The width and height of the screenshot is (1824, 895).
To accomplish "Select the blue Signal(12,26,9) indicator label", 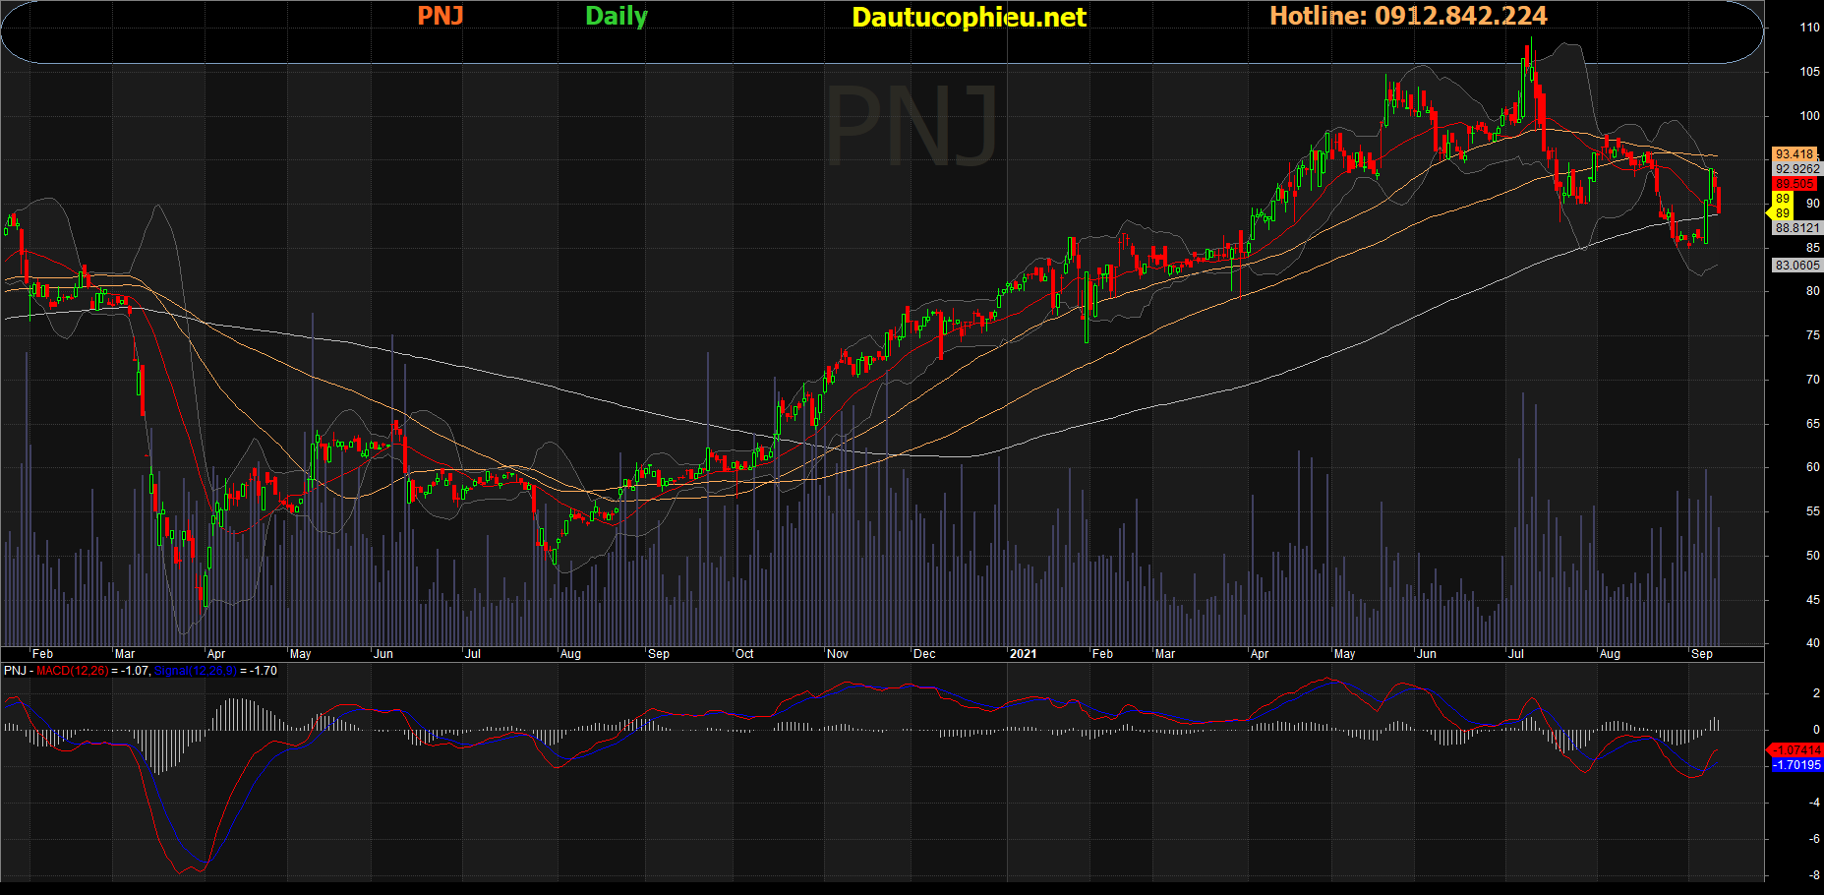I will tap(195, 671).
